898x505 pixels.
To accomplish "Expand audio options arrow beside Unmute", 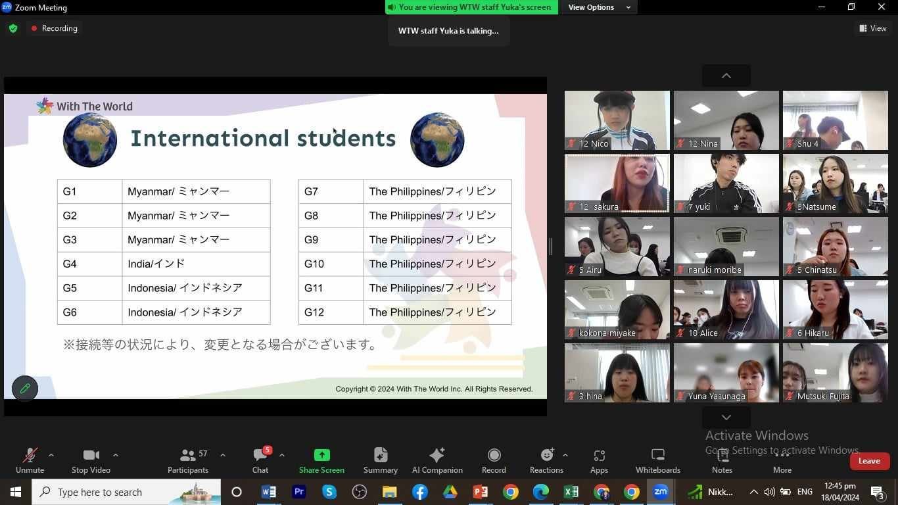I will (51, 455).
